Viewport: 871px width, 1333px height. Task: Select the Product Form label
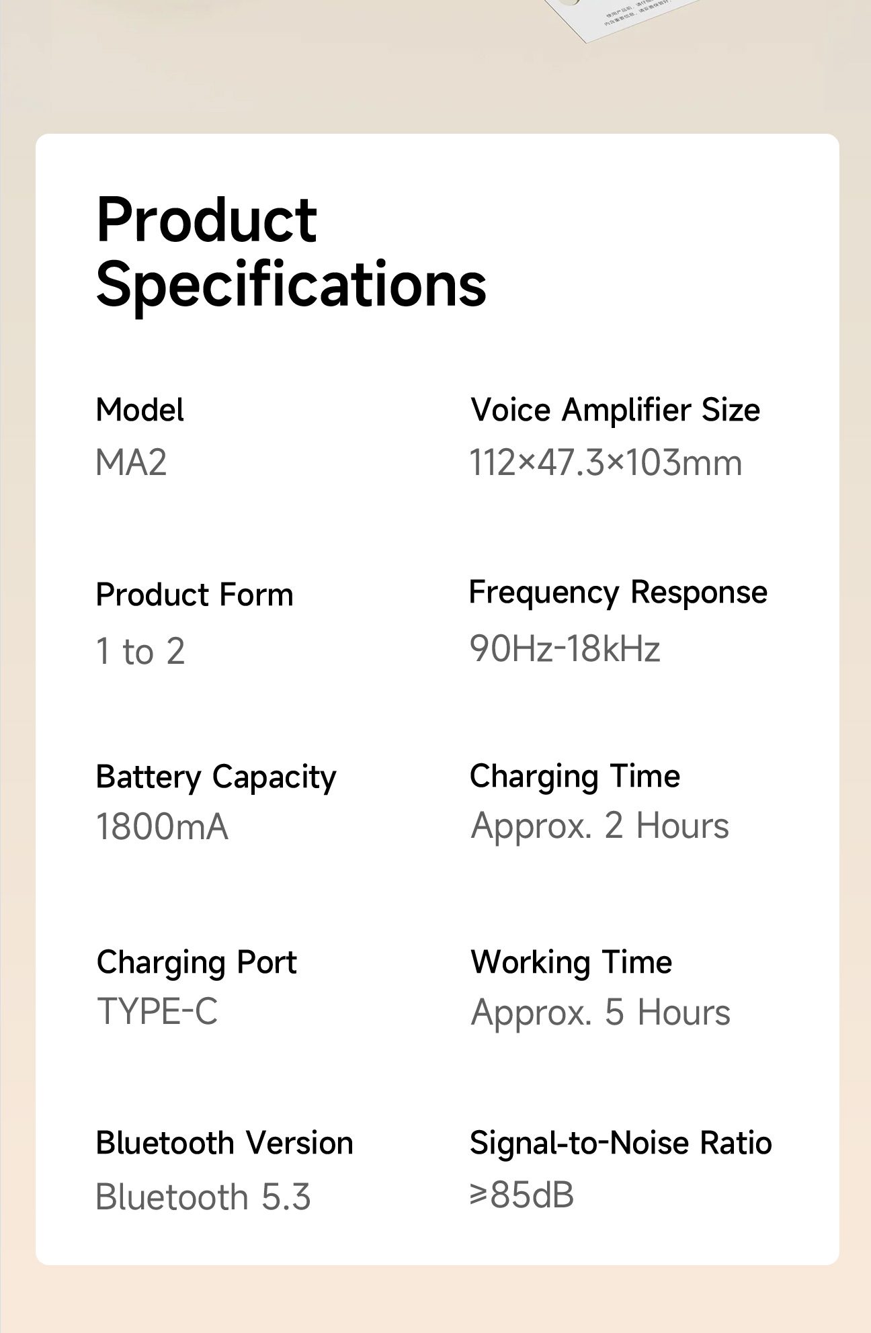[x=195, y=595]
